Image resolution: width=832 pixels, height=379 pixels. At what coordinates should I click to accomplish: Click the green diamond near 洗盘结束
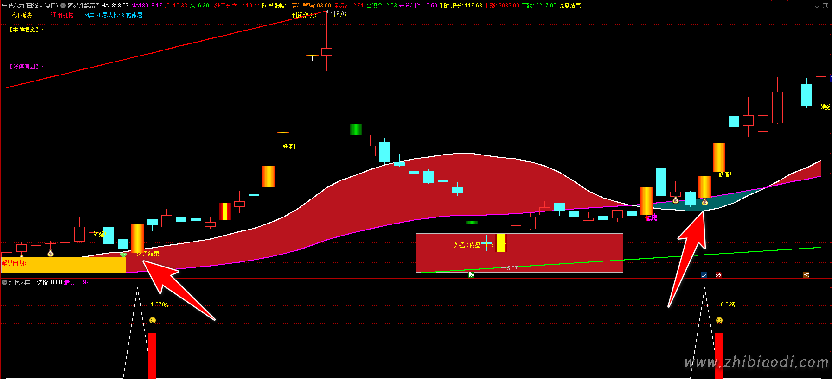tap(123, 255)
